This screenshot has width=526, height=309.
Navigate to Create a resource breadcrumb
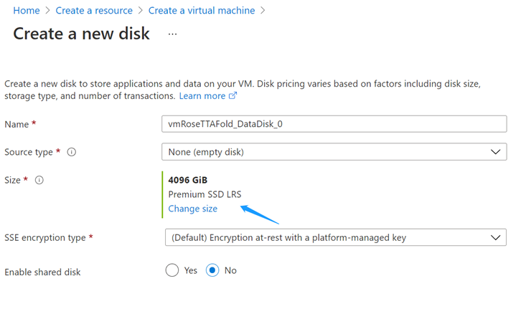(x=94, y=11)
